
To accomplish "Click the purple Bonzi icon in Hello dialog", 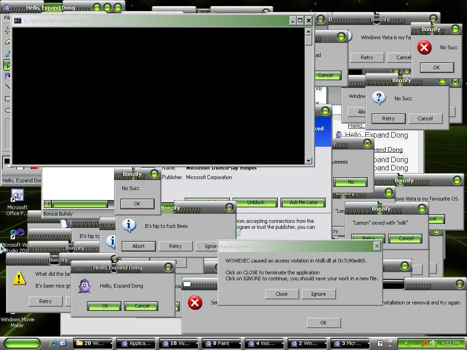I will coord(84,286).
